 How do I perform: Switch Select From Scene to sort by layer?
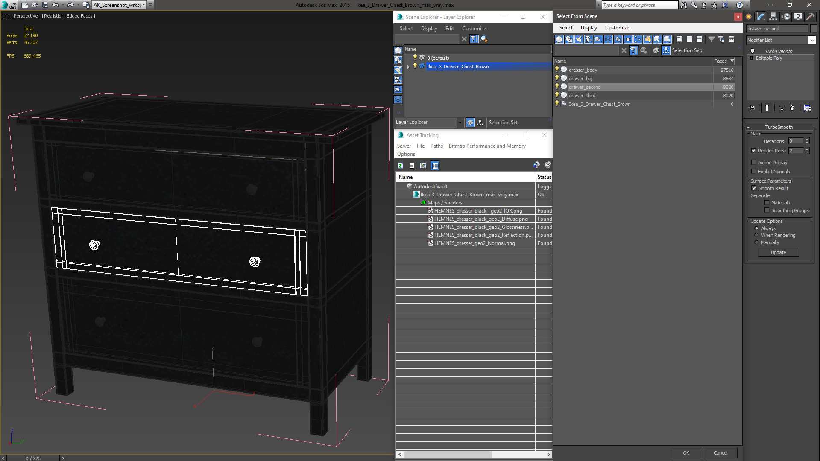click(x=656, y=50)
